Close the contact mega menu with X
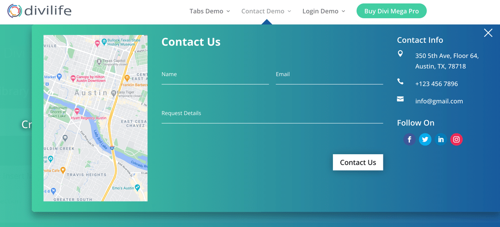500x227 pixels. (x=488, y=33)
